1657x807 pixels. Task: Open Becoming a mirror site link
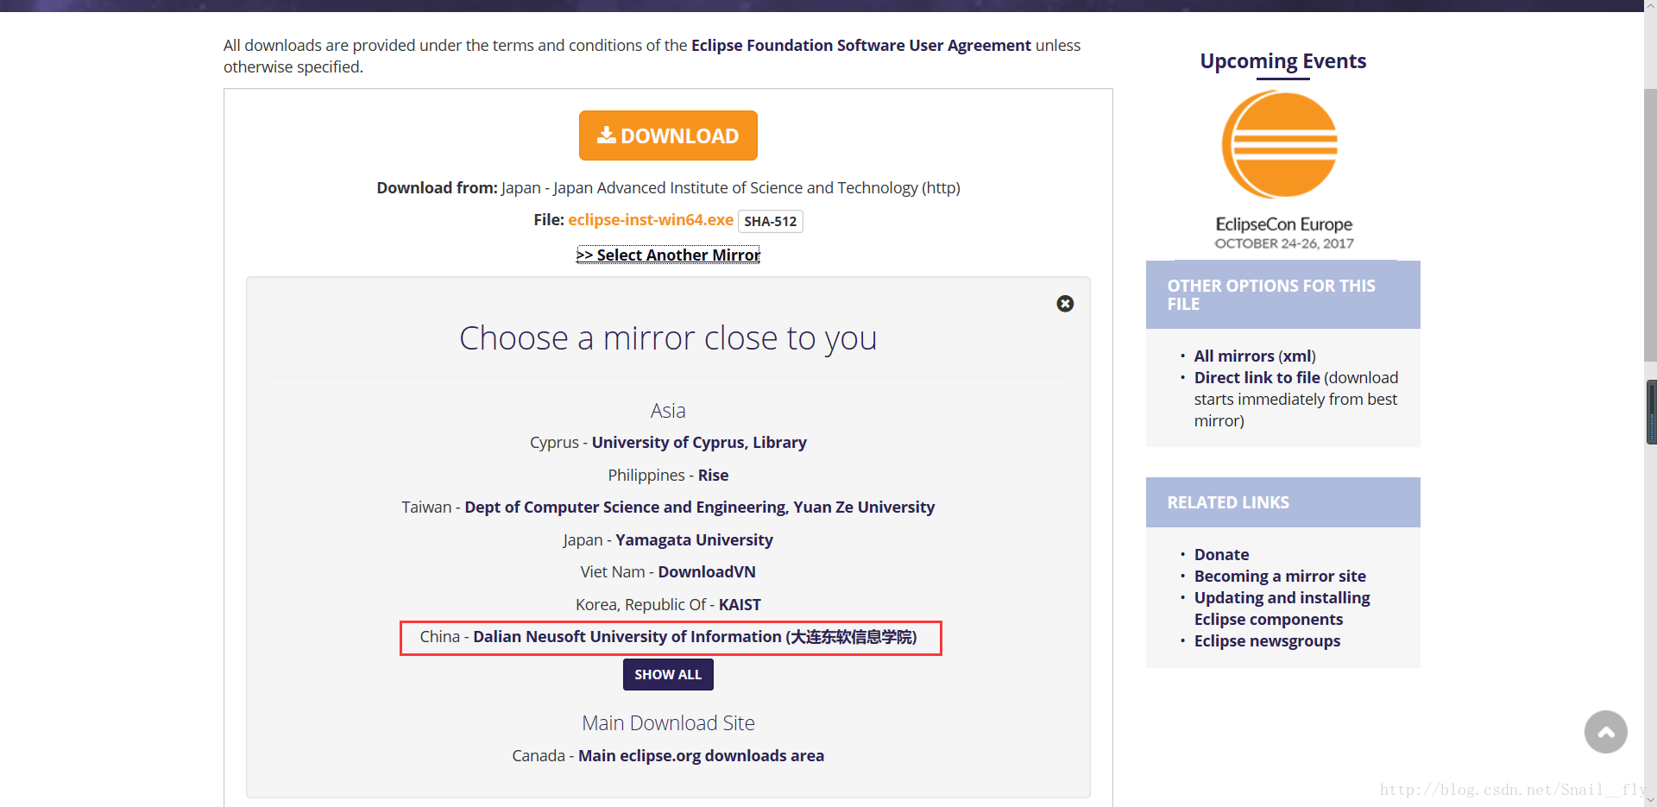(x=1280, y=577)
